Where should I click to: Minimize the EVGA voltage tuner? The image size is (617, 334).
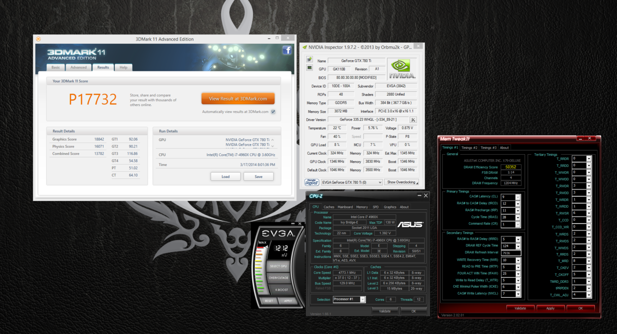click(x=293, y=224)
